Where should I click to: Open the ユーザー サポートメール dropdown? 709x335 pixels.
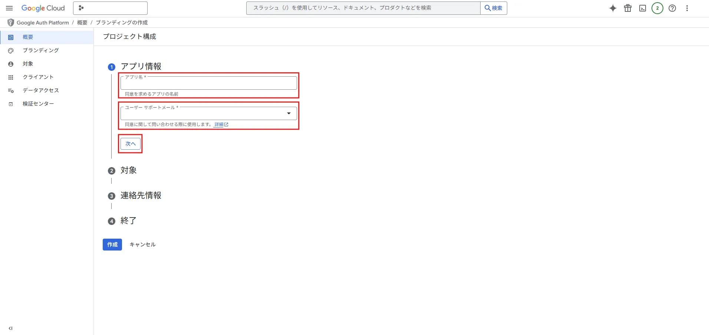pyautogui.click(x=209, y=113)
